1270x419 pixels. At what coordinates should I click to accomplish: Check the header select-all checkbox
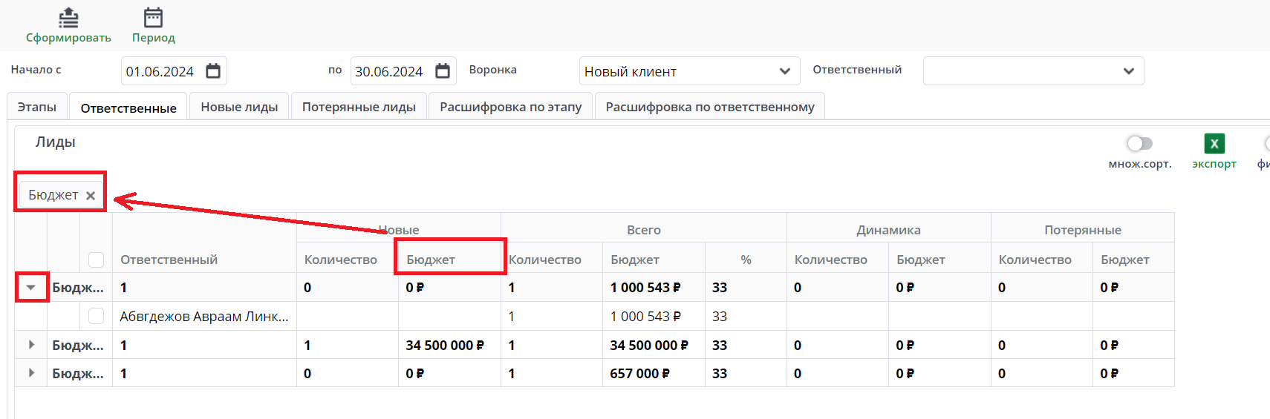(x=96, y=260)
